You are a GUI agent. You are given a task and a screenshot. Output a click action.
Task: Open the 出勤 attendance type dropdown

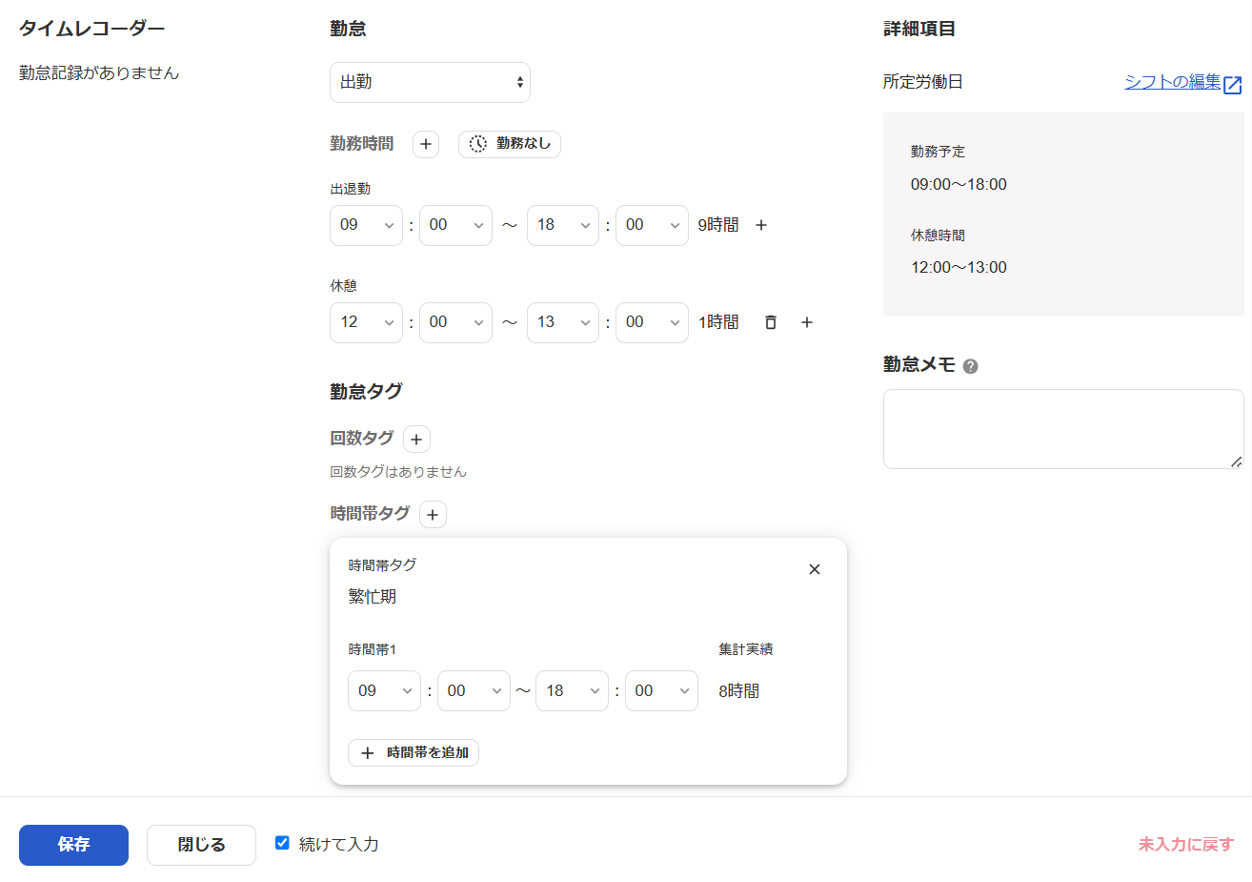[x=430, y=82]
